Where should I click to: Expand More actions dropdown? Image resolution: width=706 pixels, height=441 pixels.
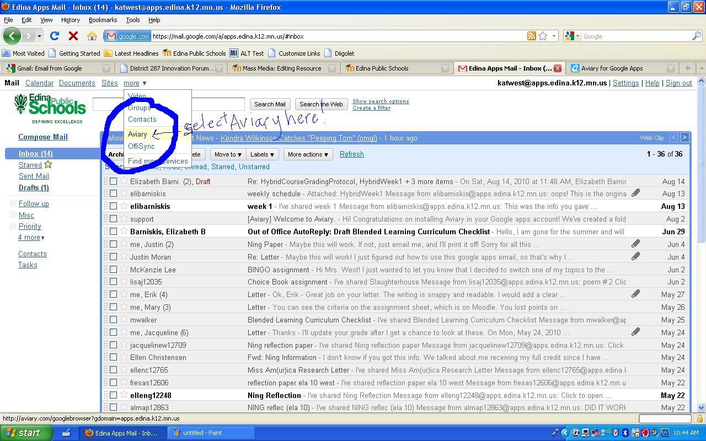click(x=308, y=154)
